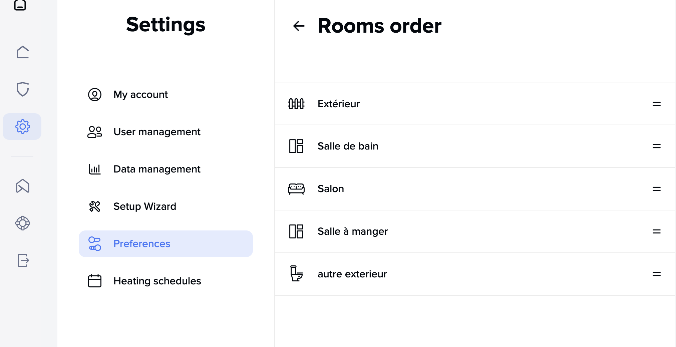
Task: Click the Extérieur fence icon
Action: click(296, 104)
